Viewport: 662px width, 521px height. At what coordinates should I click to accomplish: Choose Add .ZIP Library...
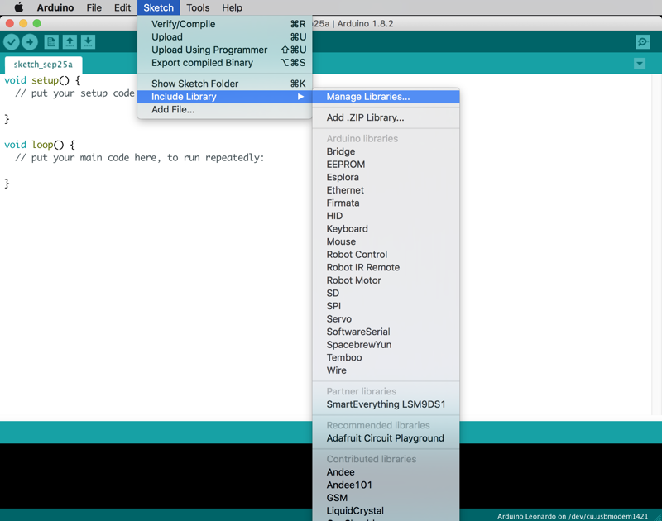coord(386,117)
